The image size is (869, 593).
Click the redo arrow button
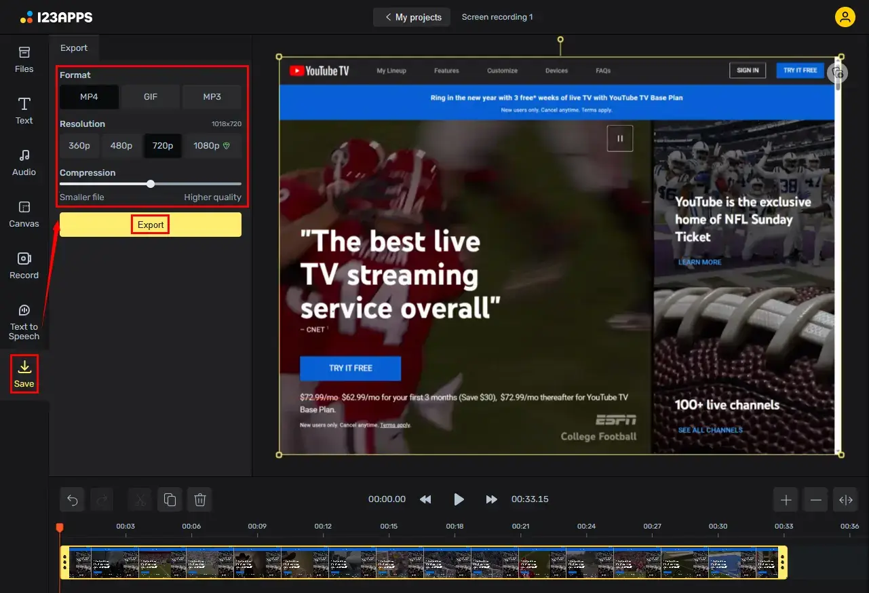pyautogui.click(x=102, y=500)
